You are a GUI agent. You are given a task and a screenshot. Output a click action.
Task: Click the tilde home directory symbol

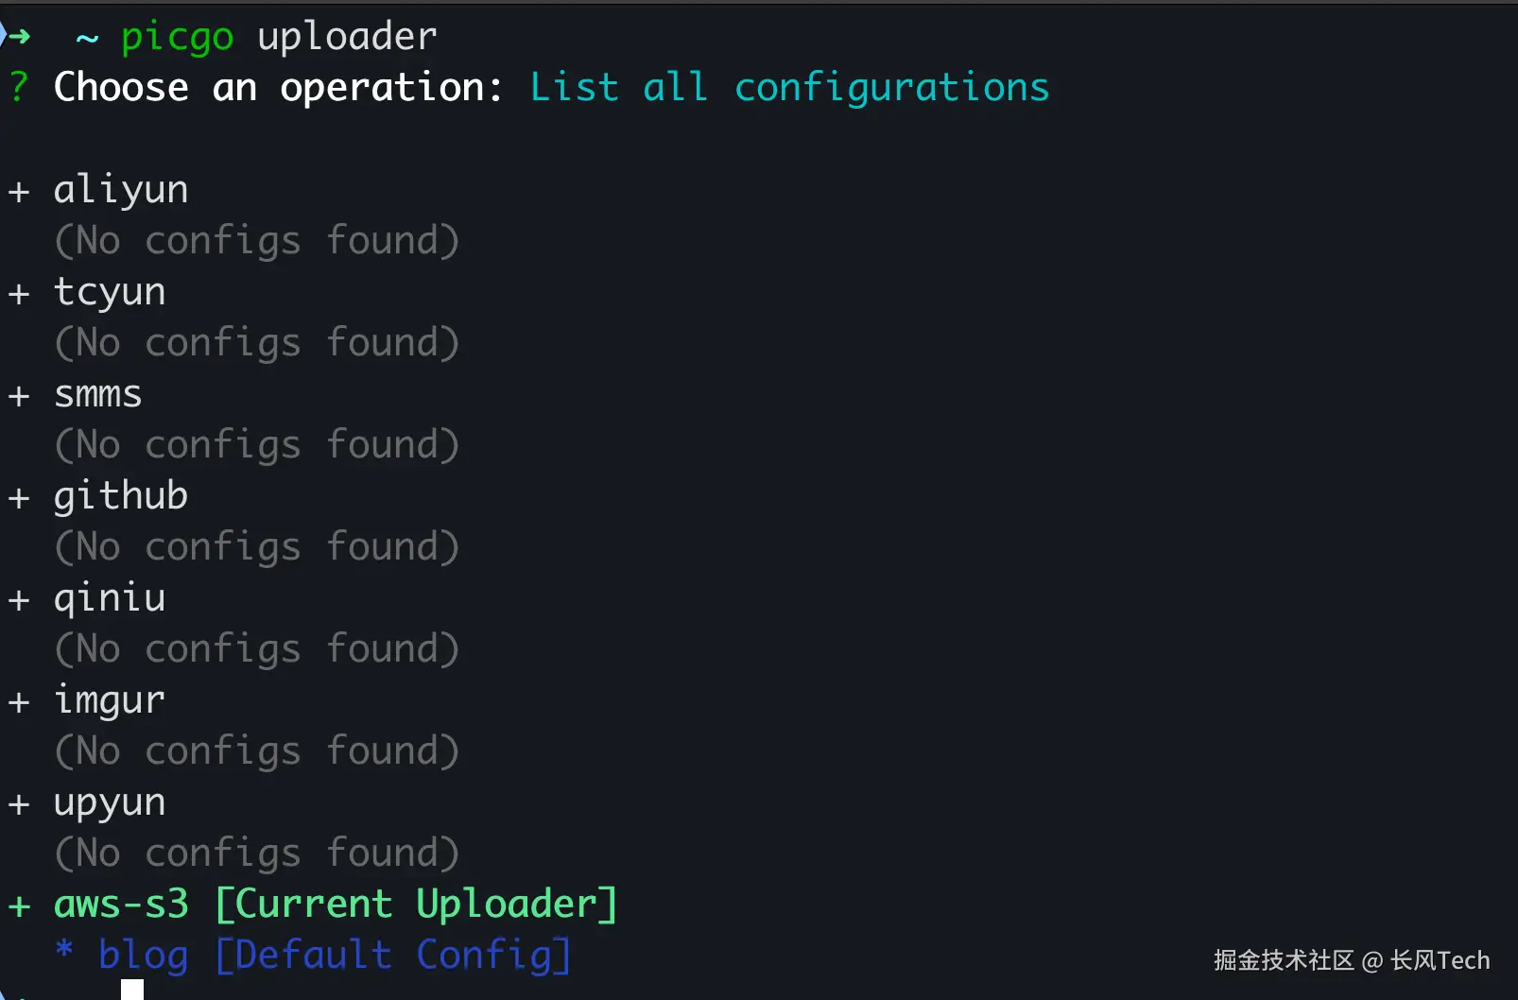(x=87, y=39)
